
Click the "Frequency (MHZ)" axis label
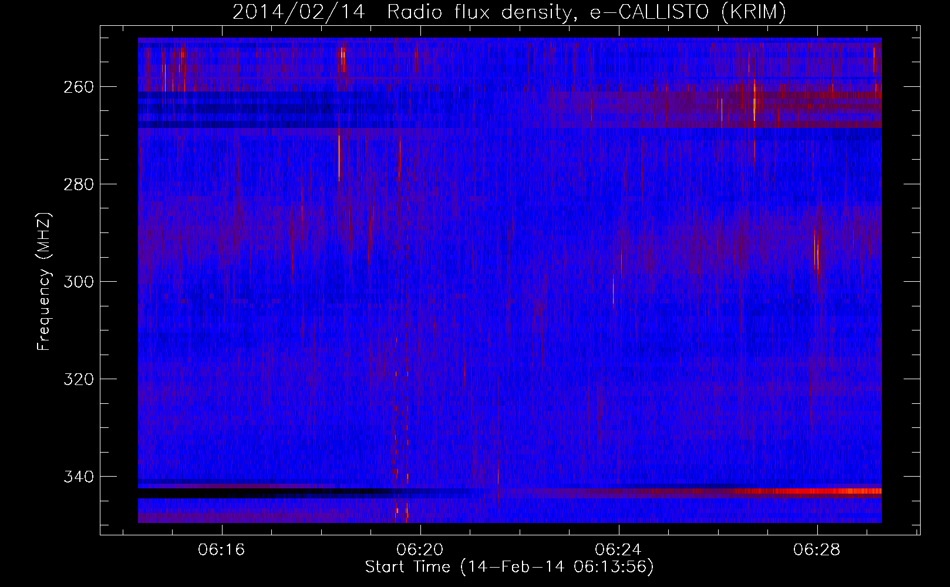click(44, 281)
